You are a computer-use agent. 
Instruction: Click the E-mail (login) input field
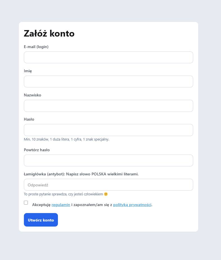108,57
